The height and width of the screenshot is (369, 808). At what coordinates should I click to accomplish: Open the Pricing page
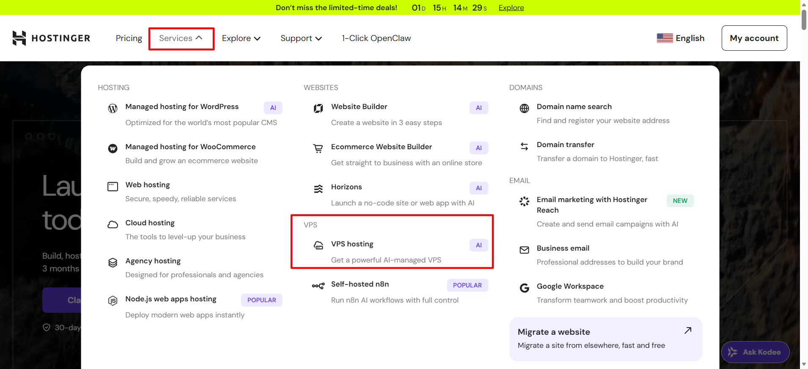(x=129, y=38)
